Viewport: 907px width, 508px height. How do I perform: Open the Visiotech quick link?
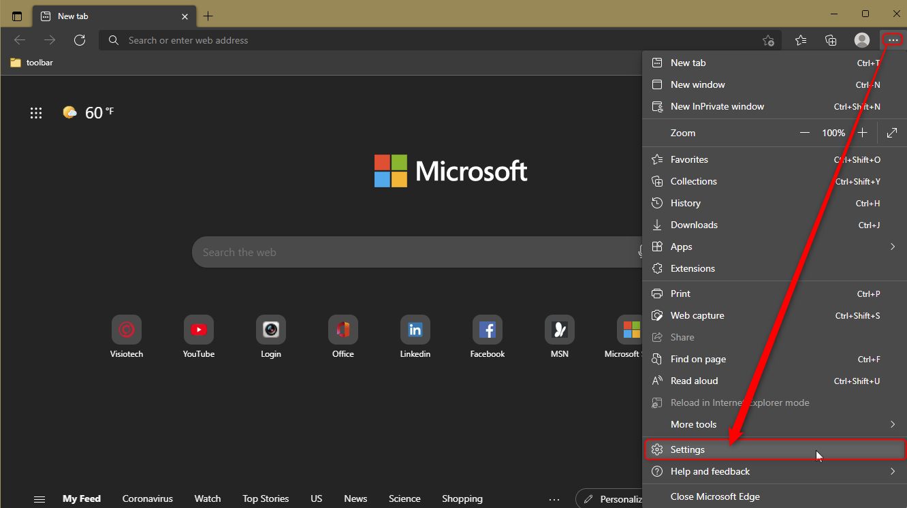coord(127,336)
